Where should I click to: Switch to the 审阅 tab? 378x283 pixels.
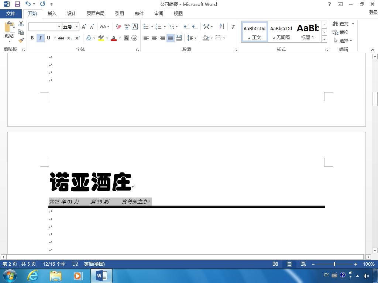pos(159,14)
